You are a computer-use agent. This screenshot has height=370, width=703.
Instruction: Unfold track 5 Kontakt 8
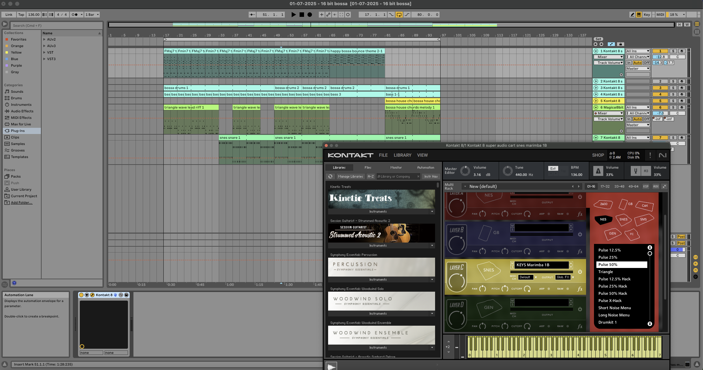click(x=596, y=101)
